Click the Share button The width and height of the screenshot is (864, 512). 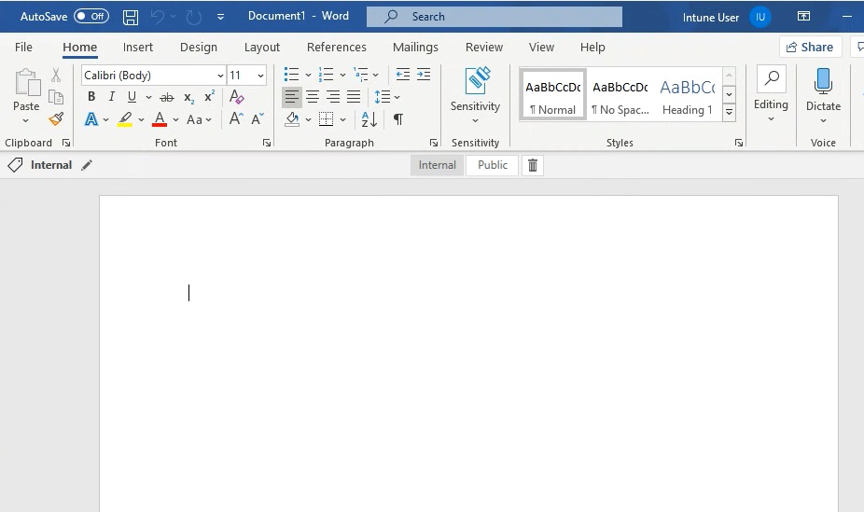pos(810,47)
